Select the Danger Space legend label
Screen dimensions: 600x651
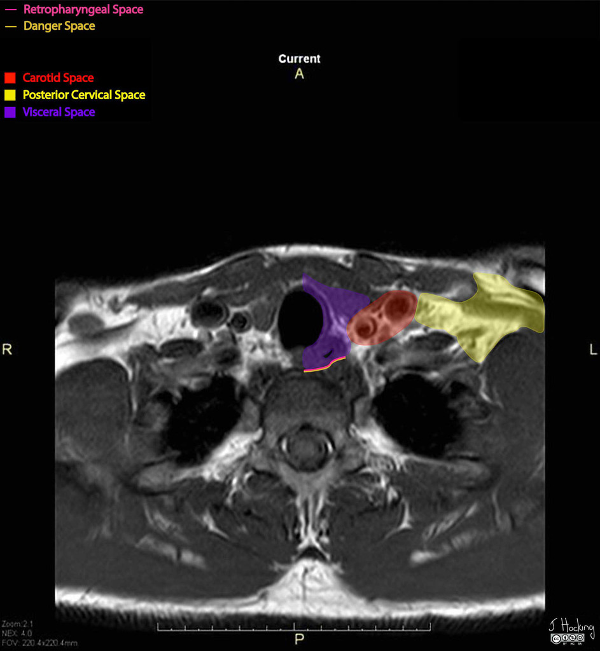tap(59, 26)
